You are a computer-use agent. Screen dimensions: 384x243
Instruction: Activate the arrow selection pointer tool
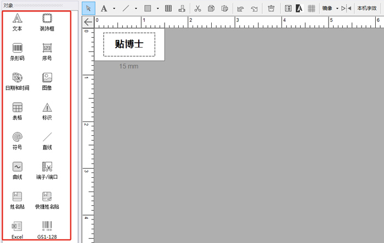pyautogui.click(x=88, y=8)
